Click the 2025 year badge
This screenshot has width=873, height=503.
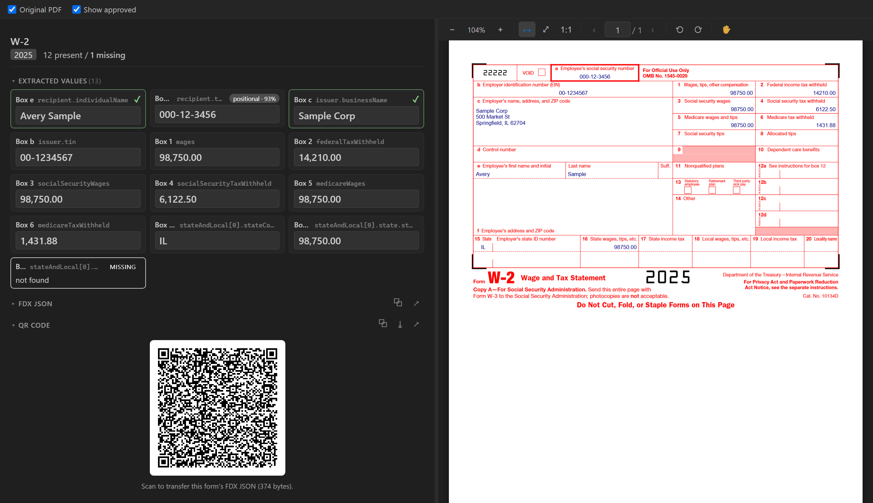pyautogui.click(x=23, y=55)
